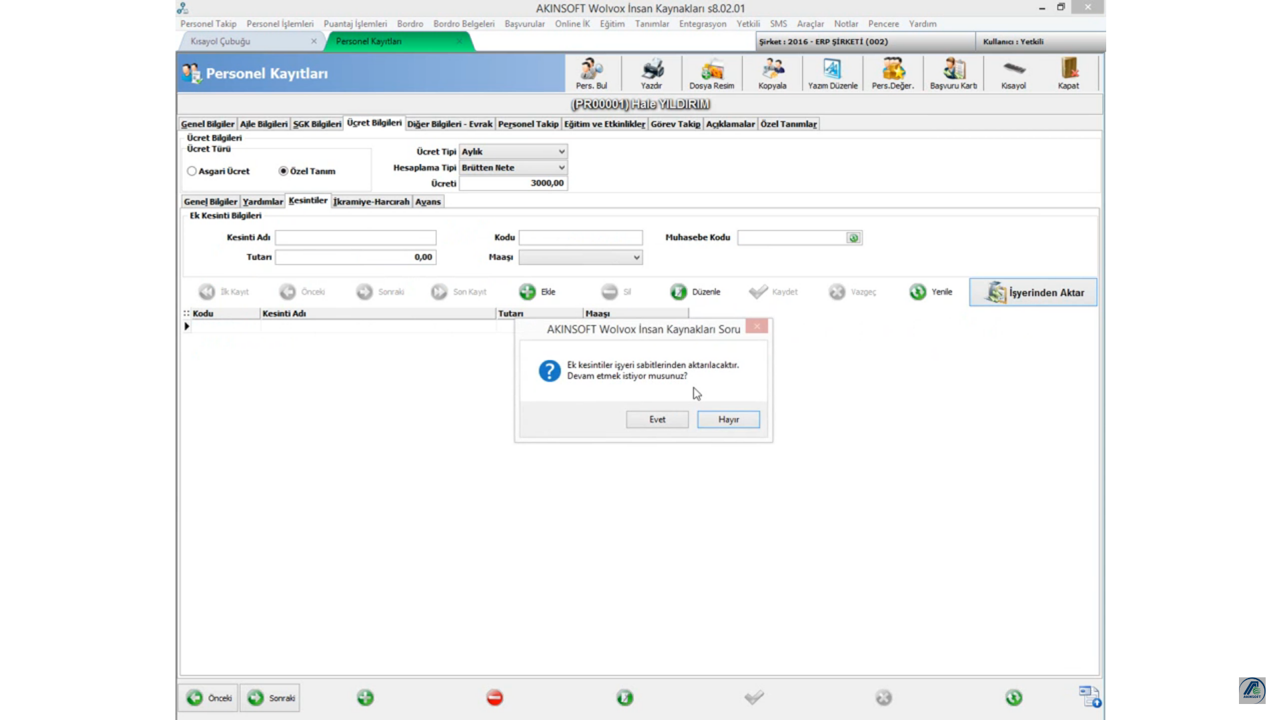
Task: Click the Vazgeç cancel icon
Action: pyautogui.click(x=837, y=292)
